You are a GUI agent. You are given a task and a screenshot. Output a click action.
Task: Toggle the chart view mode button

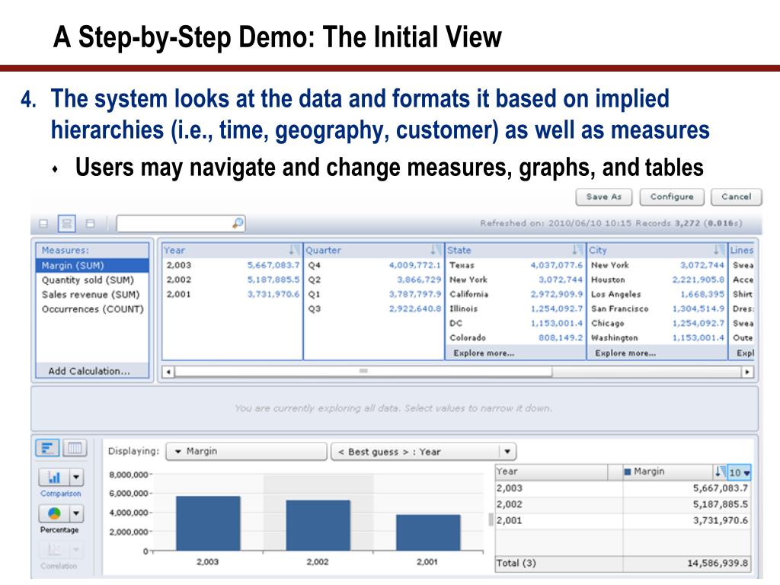(48, 448)
